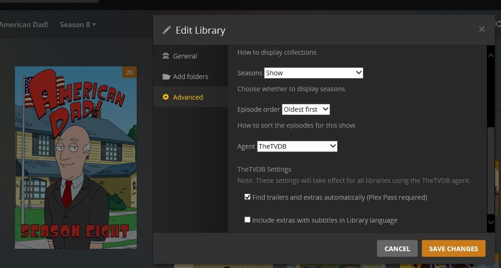Click the American Dad Season Eight poster
This screenshot has height=268, width=501.
click(76, 158)
